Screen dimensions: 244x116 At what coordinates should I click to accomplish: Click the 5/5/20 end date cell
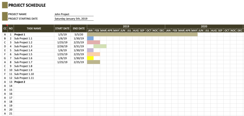click(x=79, y=34)
